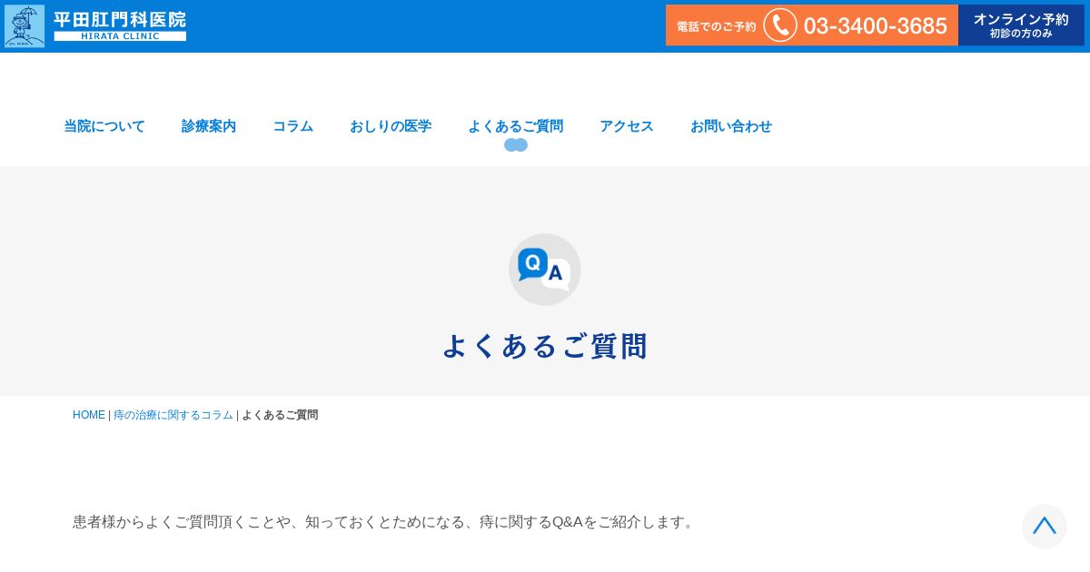
Task: Click the Hirata Clinic doctor logo icon
Action: 25,25
